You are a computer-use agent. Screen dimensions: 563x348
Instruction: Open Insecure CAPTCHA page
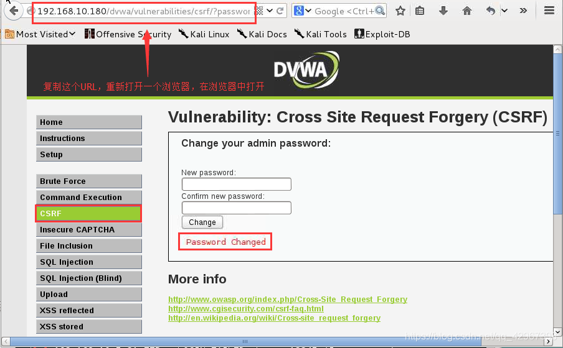click(x=88, y=230)
